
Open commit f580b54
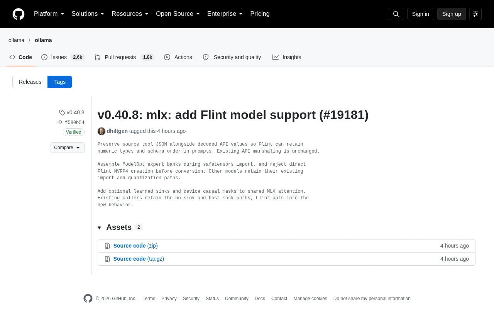click(74, 122)
